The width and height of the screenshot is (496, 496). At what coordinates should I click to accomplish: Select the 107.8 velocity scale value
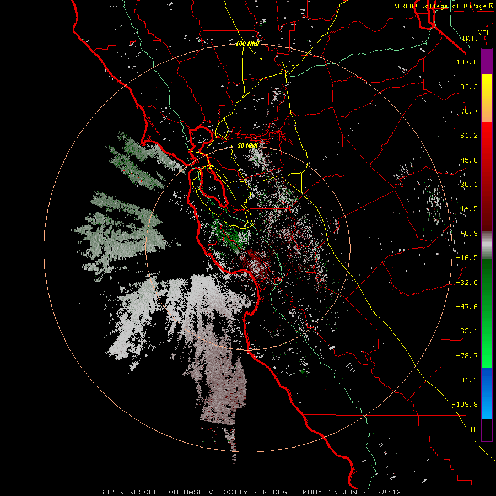coord(467,62)
